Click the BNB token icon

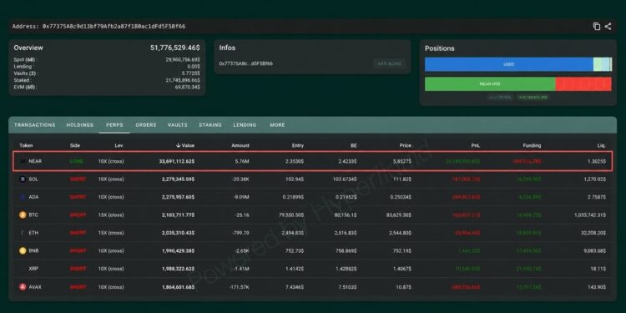pyautogui.click(x=23, y=250)
